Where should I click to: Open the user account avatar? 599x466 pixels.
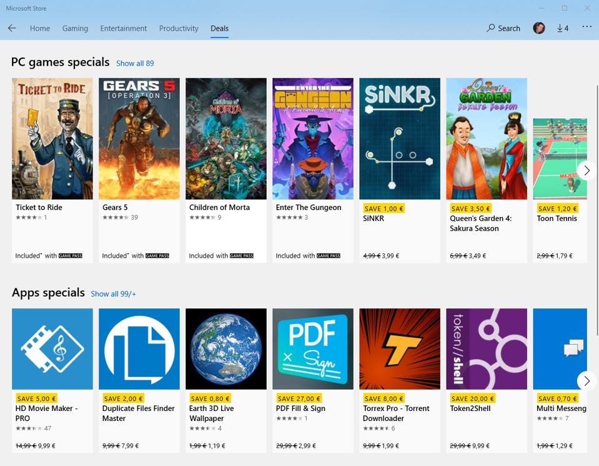tap(538, 28)
